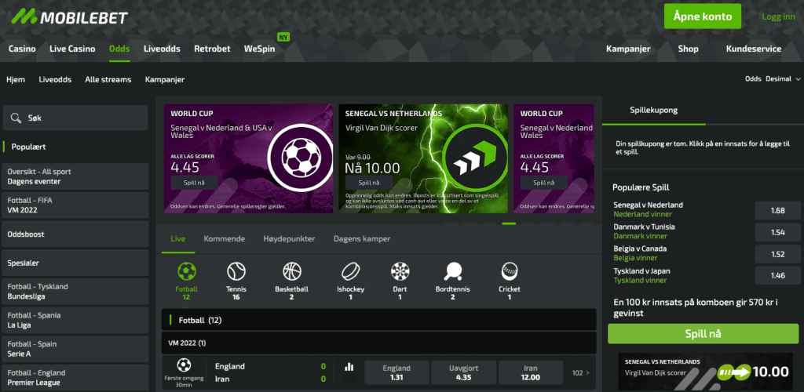804x392 pixels.
Task: Click Spill nå in first World Cup banner
Action: click(x=195, y=183)
